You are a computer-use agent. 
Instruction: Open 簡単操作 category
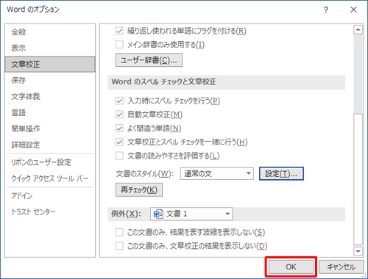click(50, 128)
